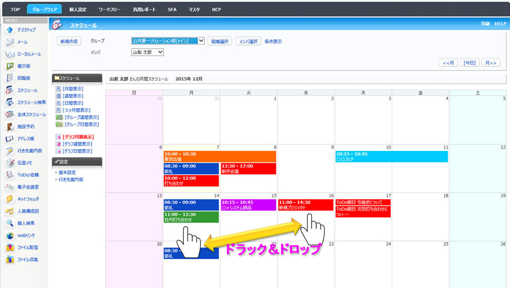Go to next month with 月>> button
Screen dimensions: 510x288
[491, 63]
